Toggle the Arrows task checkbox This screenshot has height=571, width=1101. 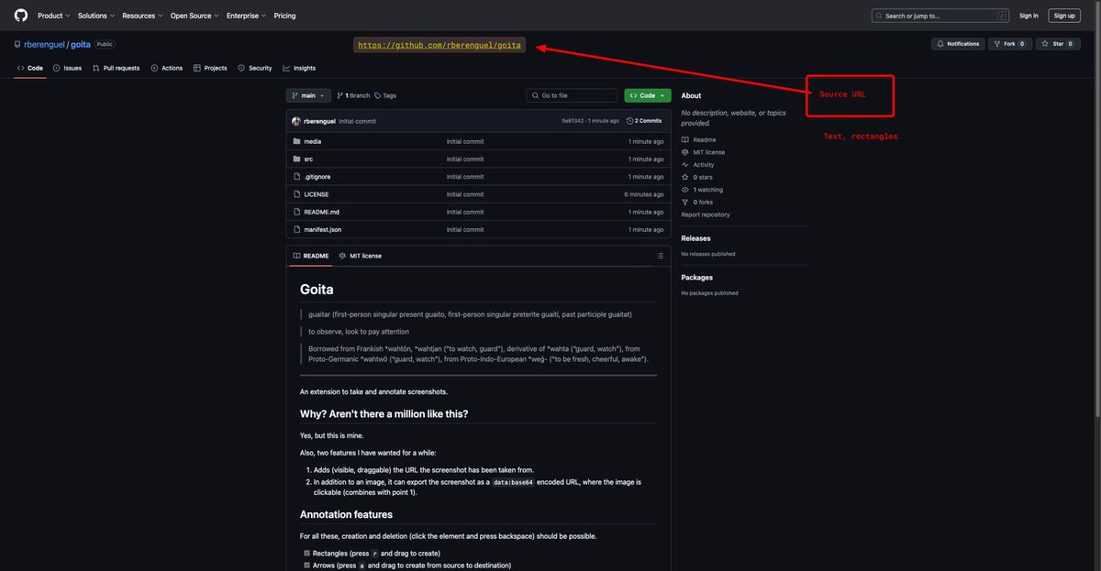click(x=306, y=566)
